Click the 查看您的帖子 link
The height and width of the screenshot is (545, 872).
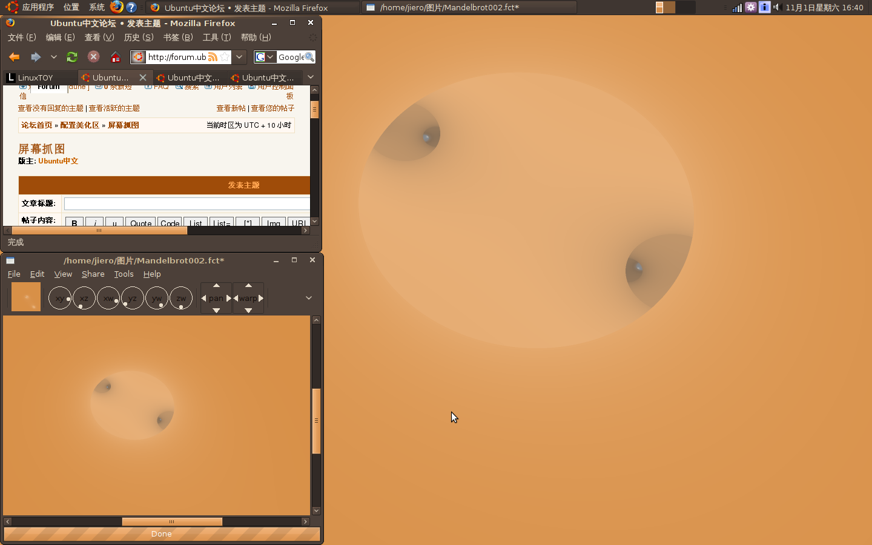(x=272, y=108)
